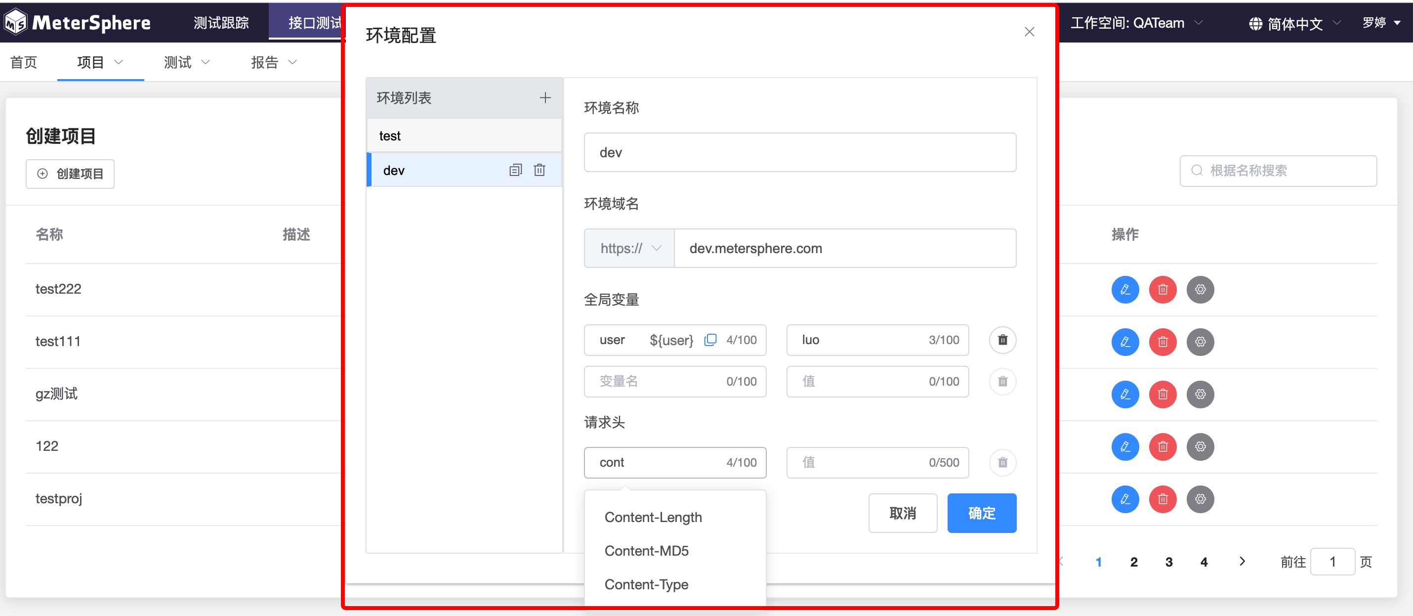Screen dimensions: 1413x616
Task: Open the 简体中文 language dropdown
Action: [1294, 24]
